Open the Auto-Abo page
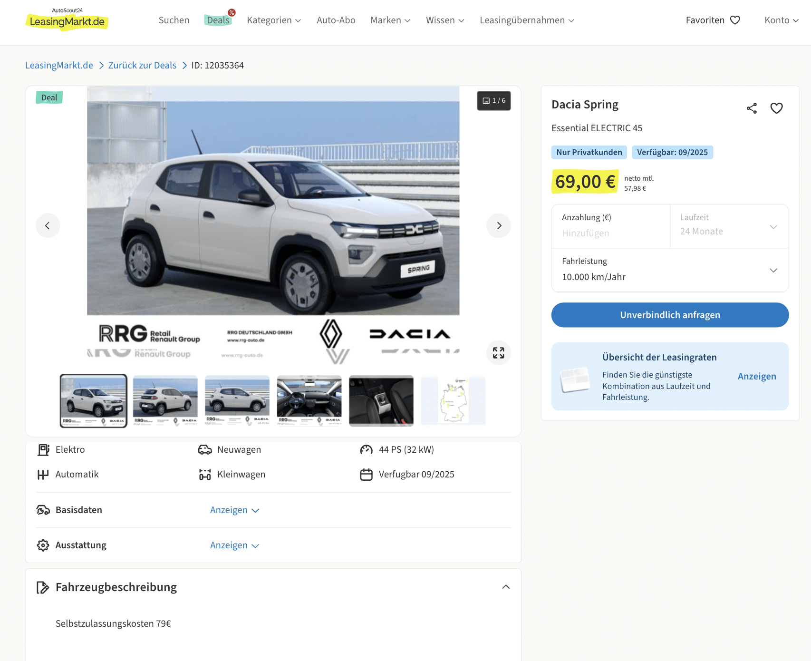The height and width of the screenshot is (661, 811). 336,20
